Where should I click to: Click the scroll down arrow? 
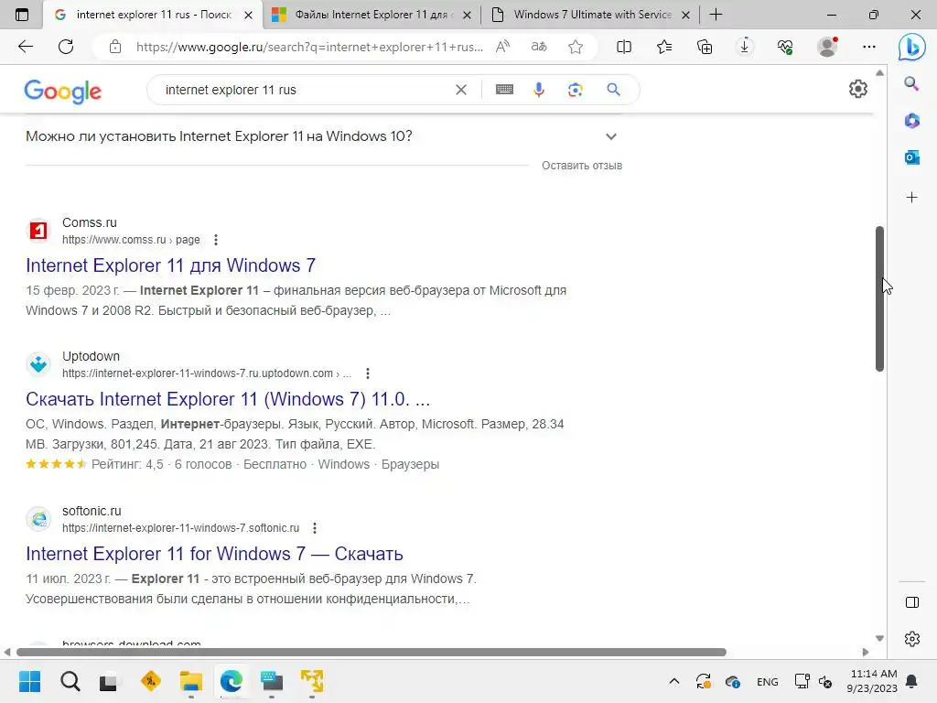(x=879, y=638)
